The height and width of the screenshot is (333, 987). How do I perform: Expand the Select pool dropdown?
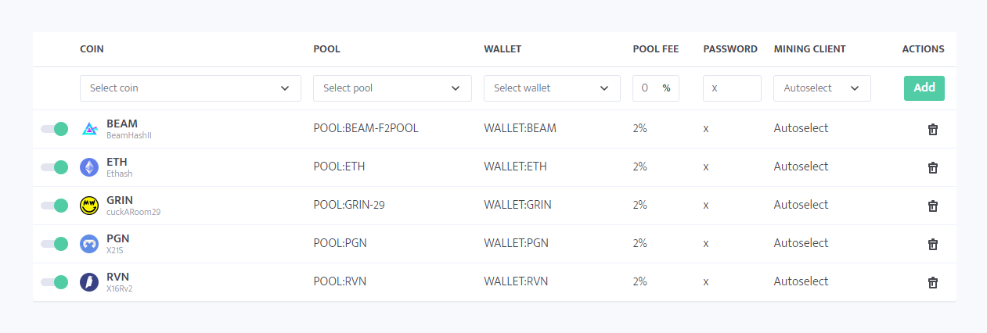(392, 88)
